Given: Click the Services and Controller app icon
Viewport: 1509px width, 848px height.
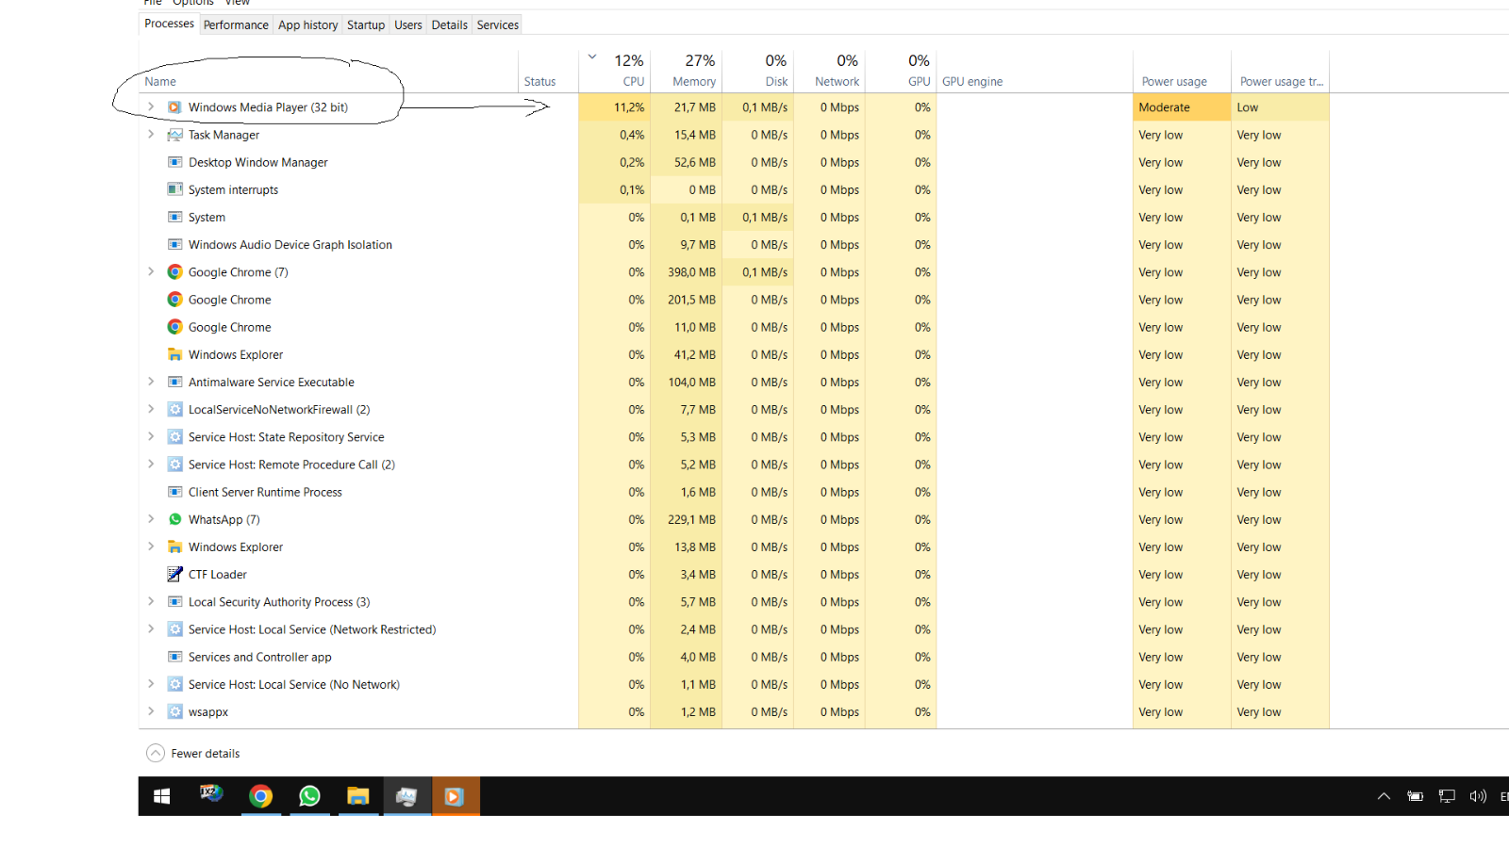Looking at the screenshot, I should click(x=174, y=657).
